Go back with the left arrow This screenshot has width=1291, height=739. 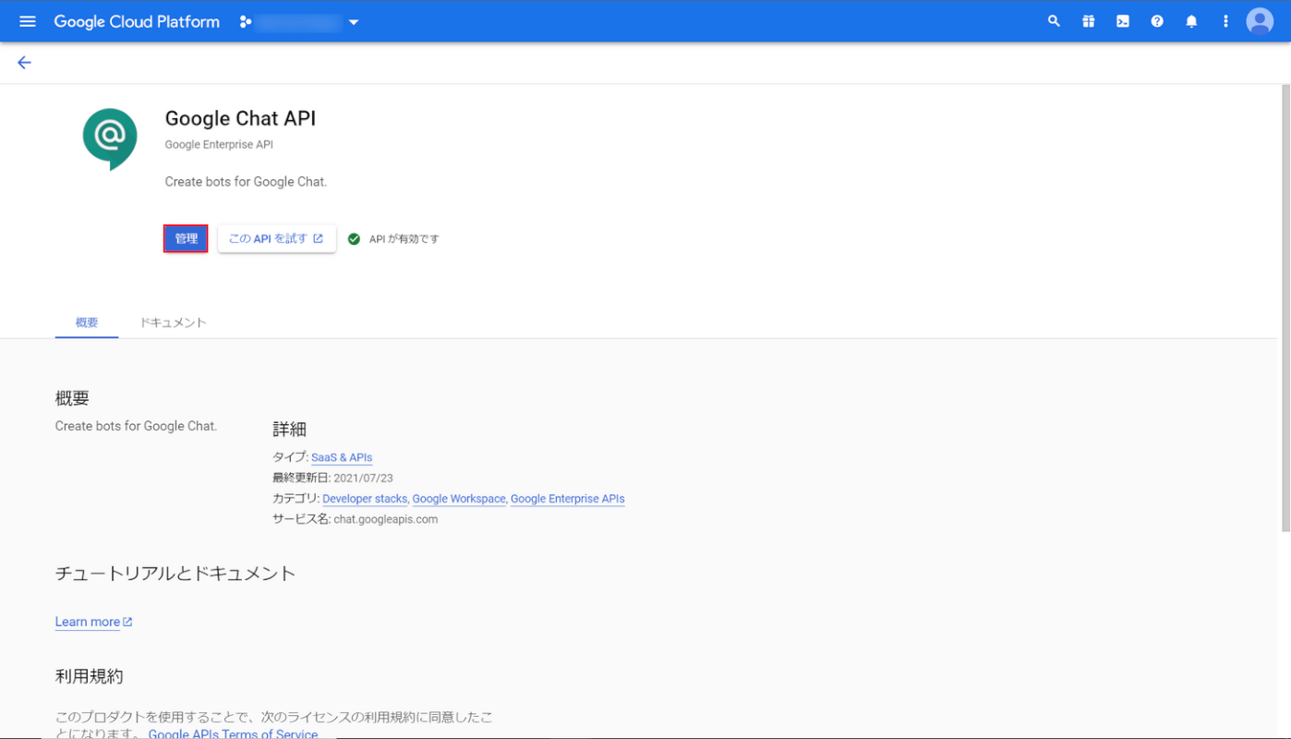tap(24, 63)
